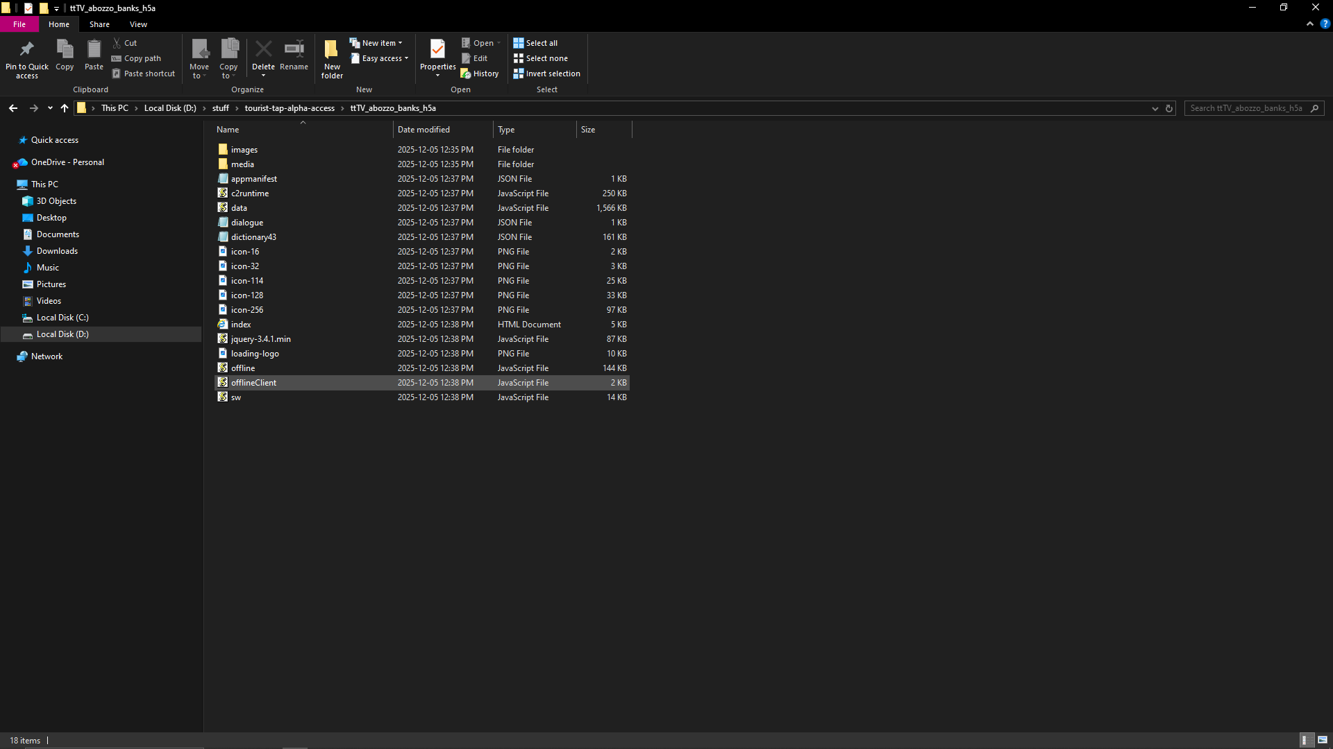1333x749 pixels.
Task: Switch to details view in status bar
Action: point(1305,740)
